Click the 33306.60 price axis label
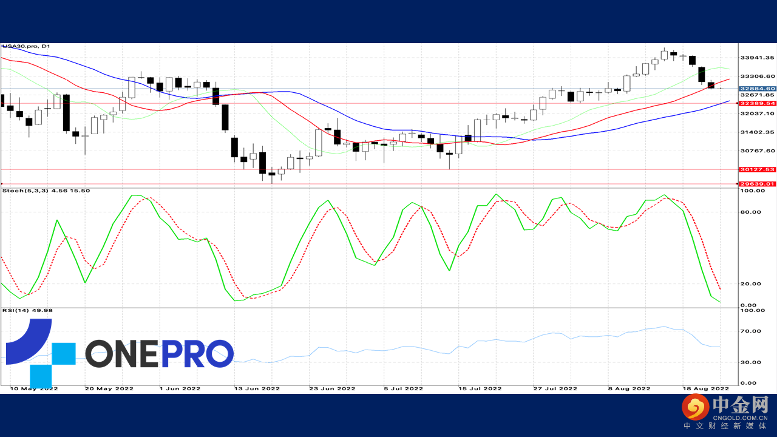Image resolution: width=777 pixels, height=437 pixels. (757, 76)
